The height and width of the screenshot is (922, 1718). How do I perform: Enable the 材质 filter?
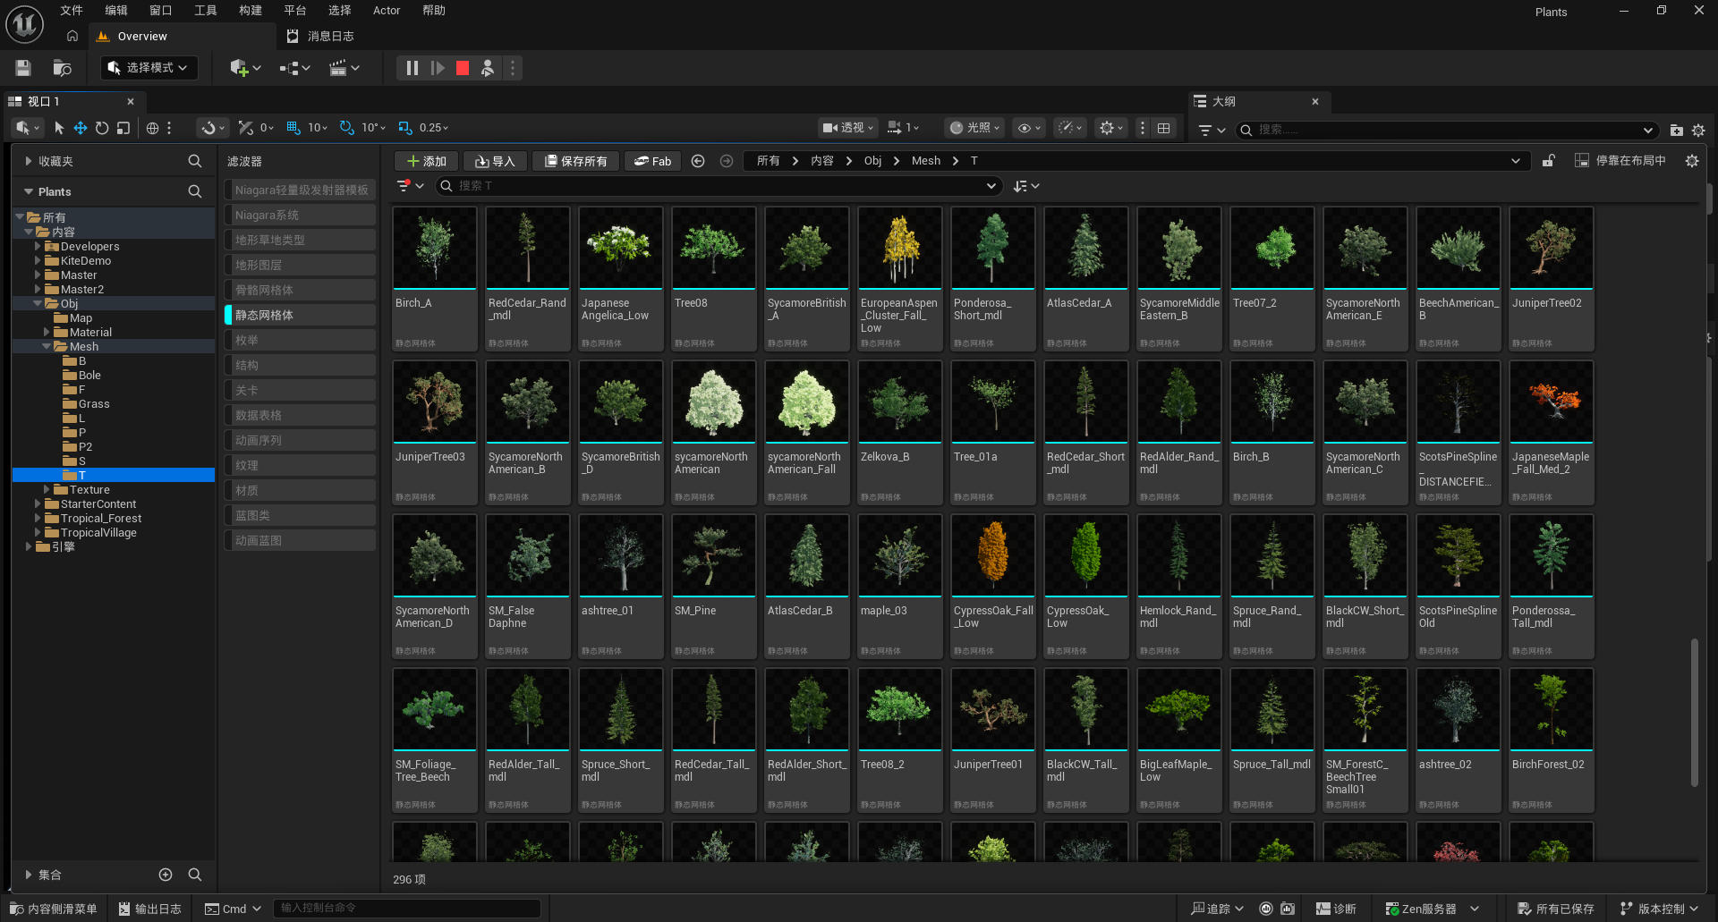(300, 490)
